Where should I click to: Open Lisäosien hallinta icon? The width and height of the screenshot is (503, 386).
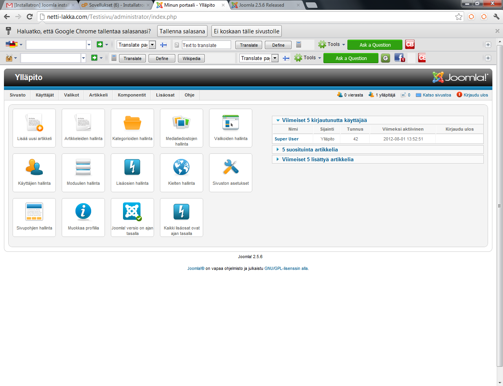(x=132, y=173)
